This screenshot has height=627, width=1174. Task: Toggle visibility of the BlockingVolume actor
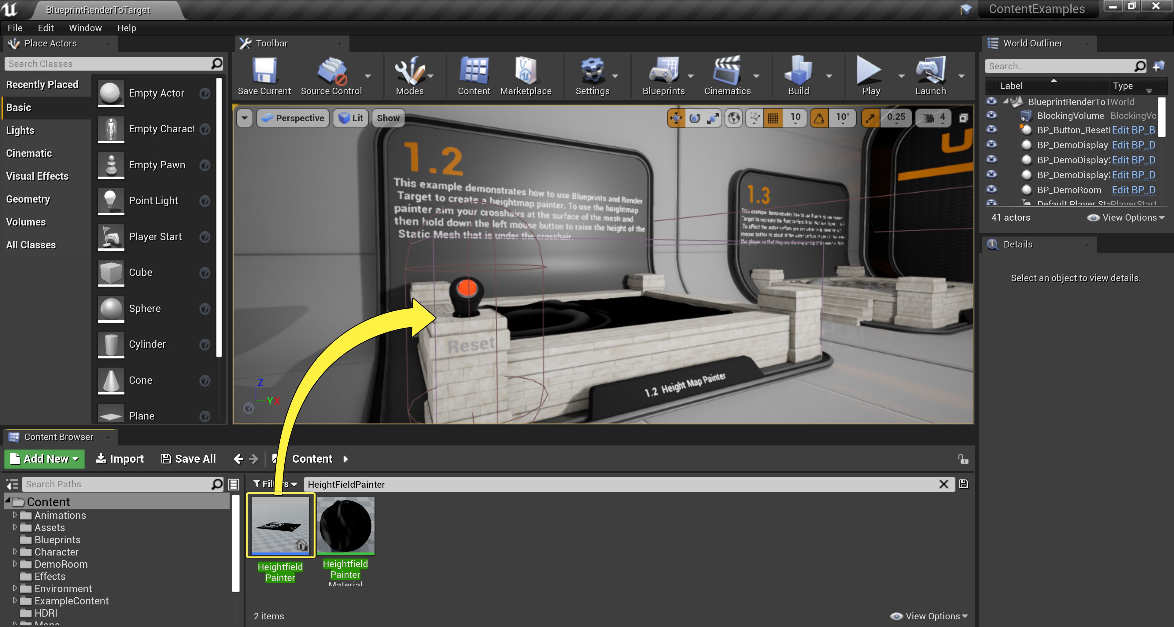click(x=991, y=115)
